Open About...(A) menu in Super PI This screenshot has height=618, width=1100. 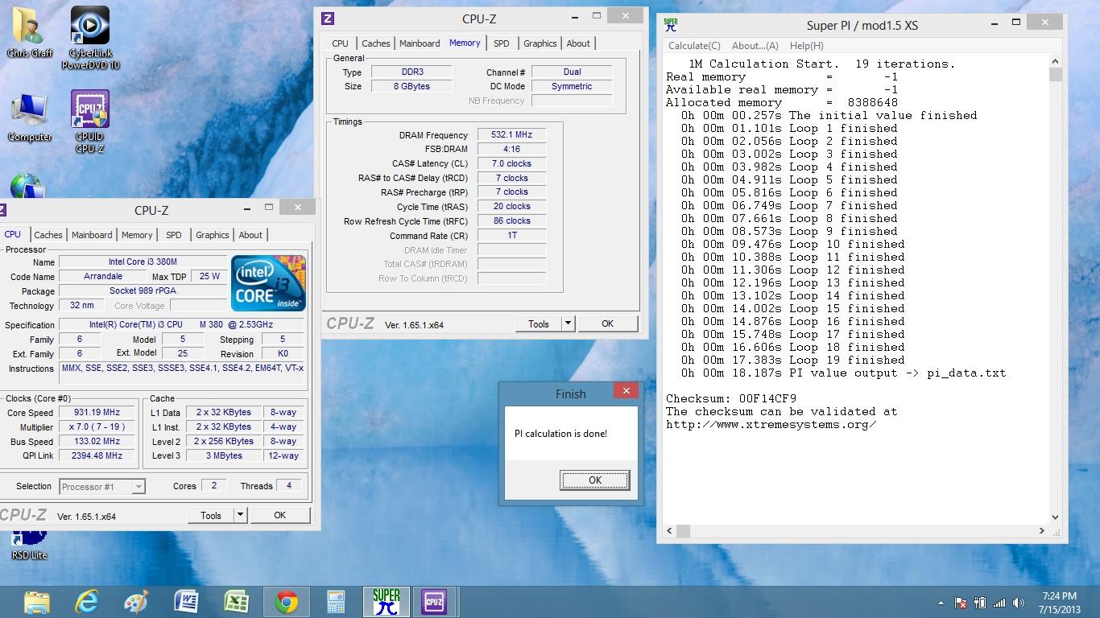755,46
